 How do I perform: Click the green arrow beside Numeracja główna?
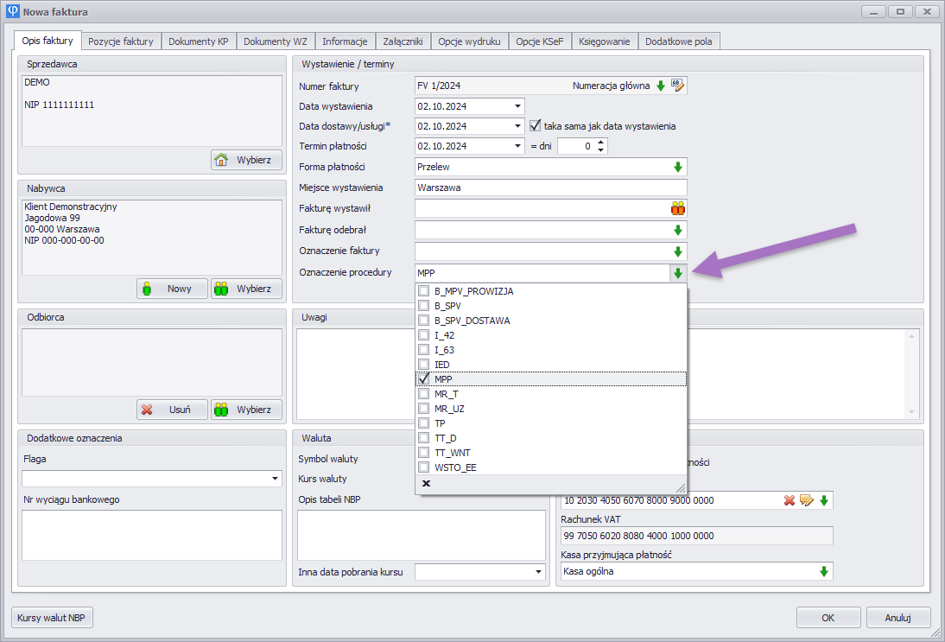coord(661,86)
